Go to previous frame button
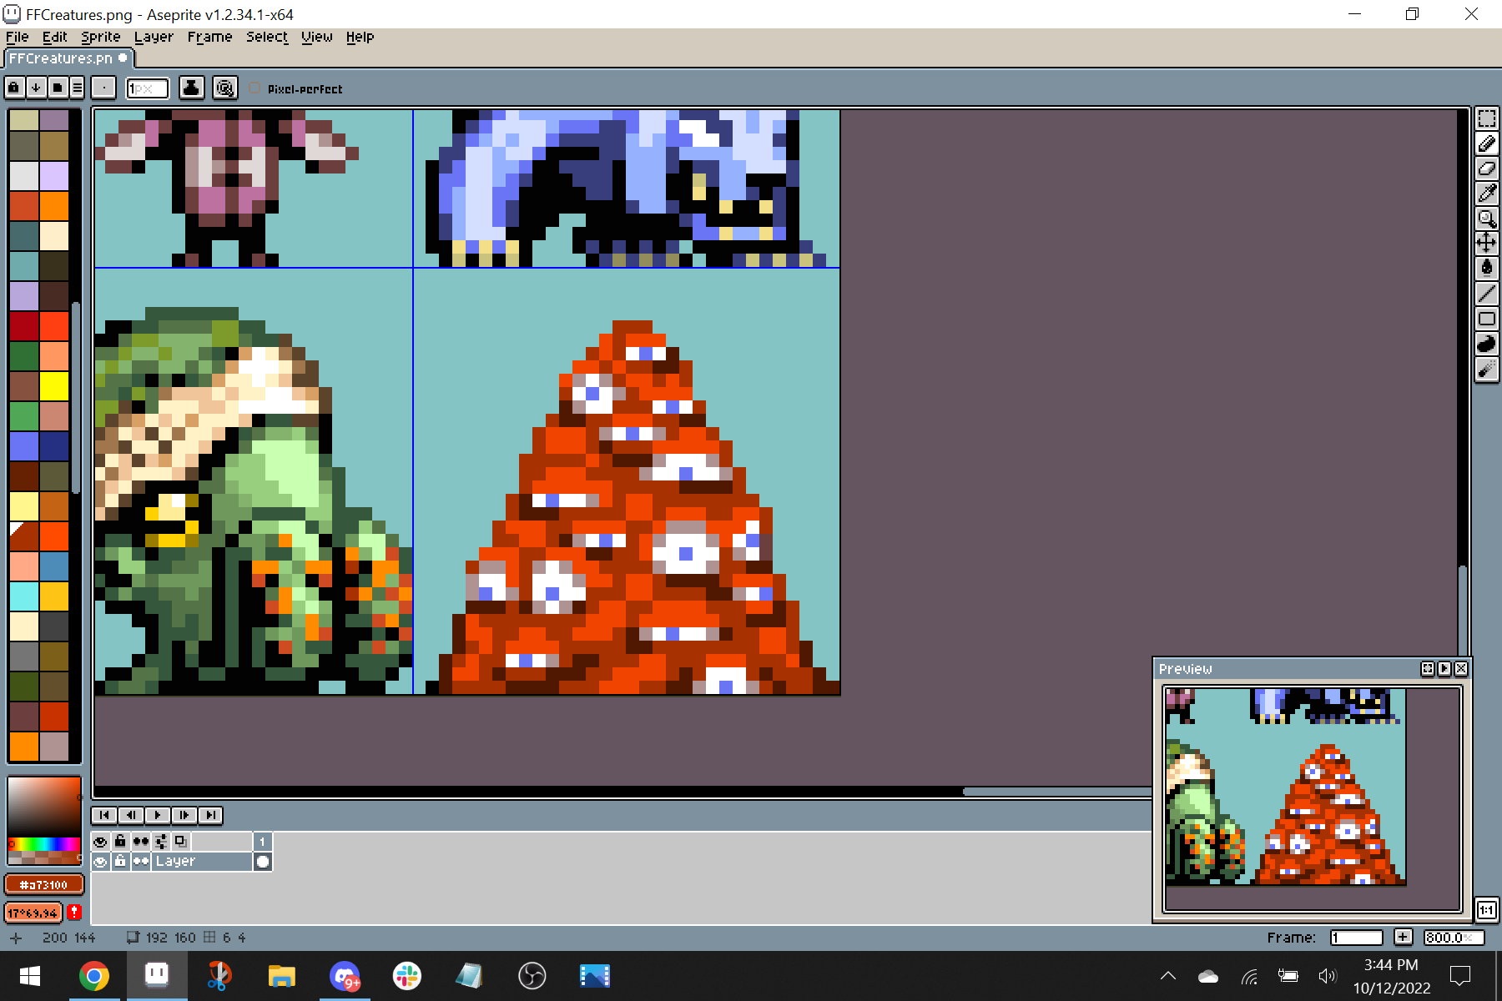1502x1001 pixels. click(130, 815)
